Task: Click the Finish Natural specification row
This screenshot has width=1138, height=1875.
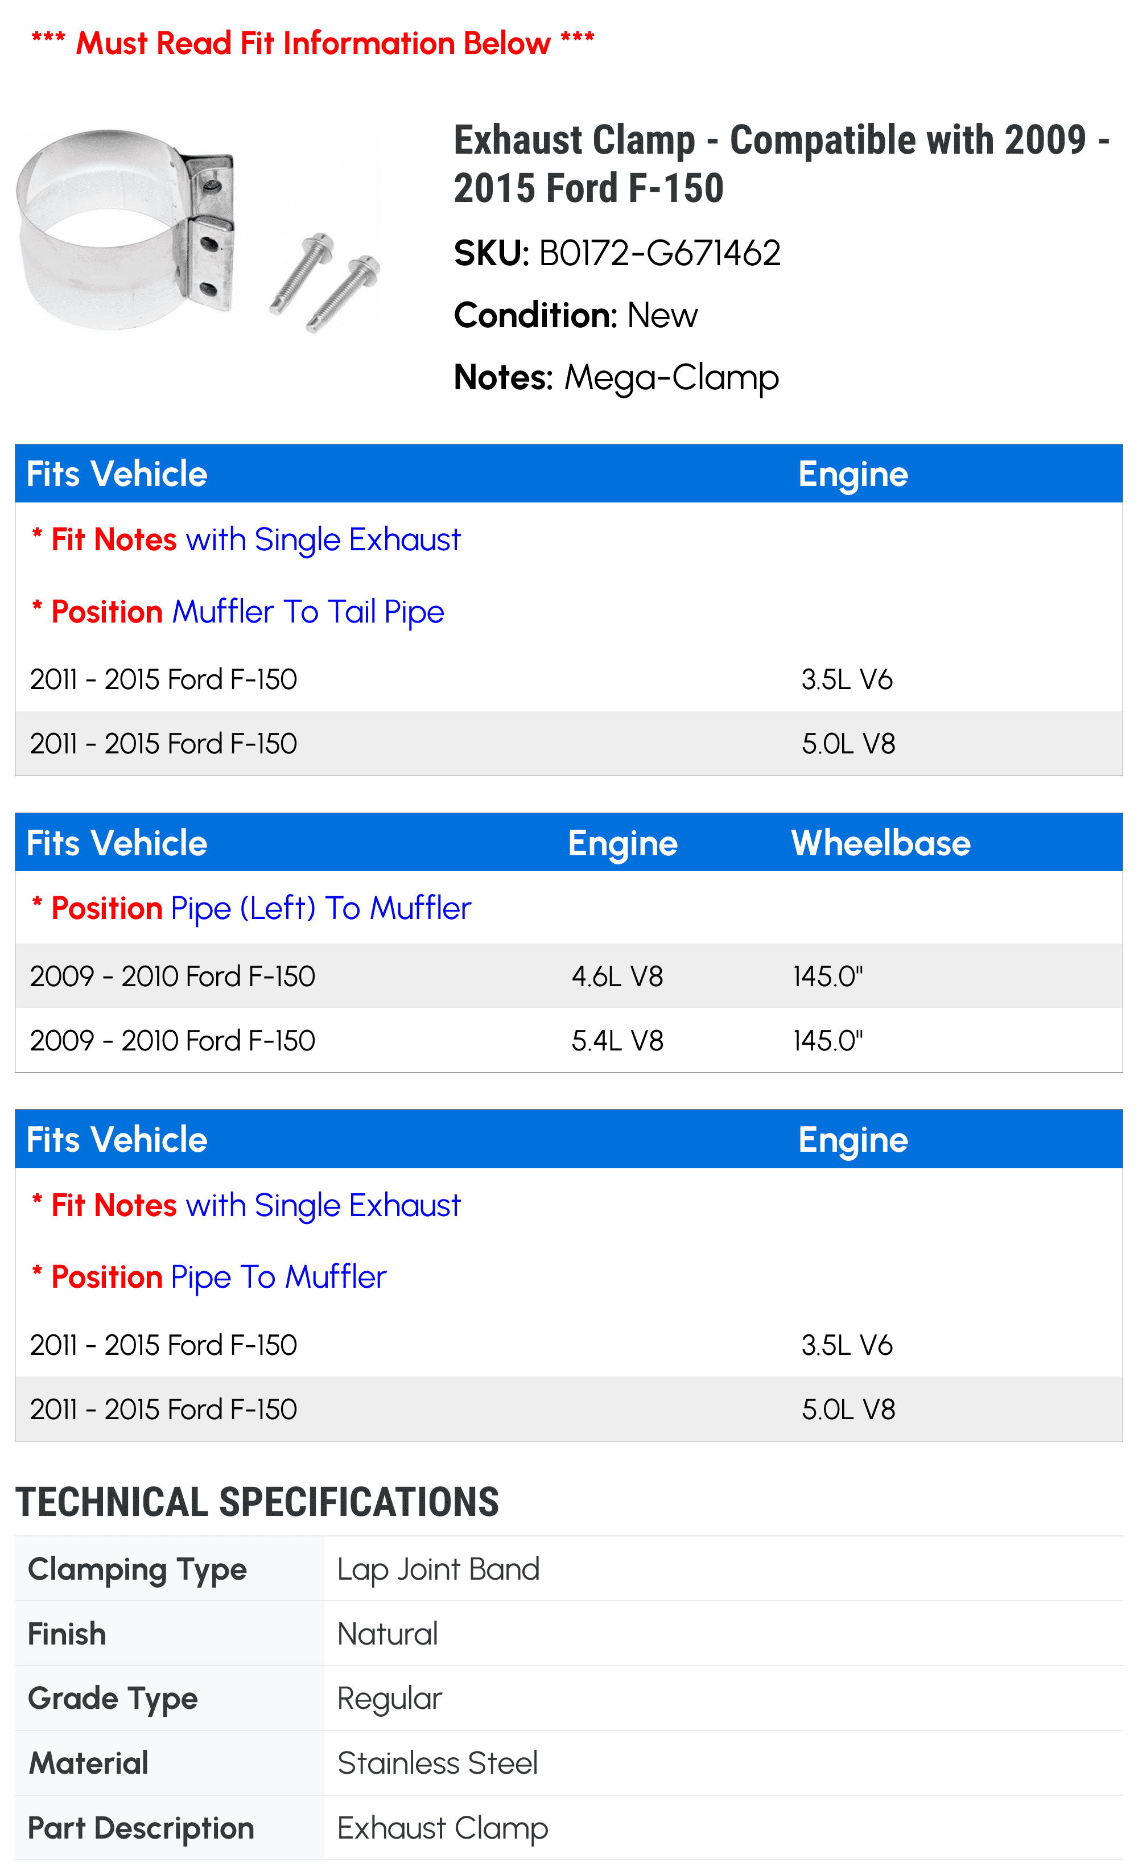Action: click(568, 1634)
